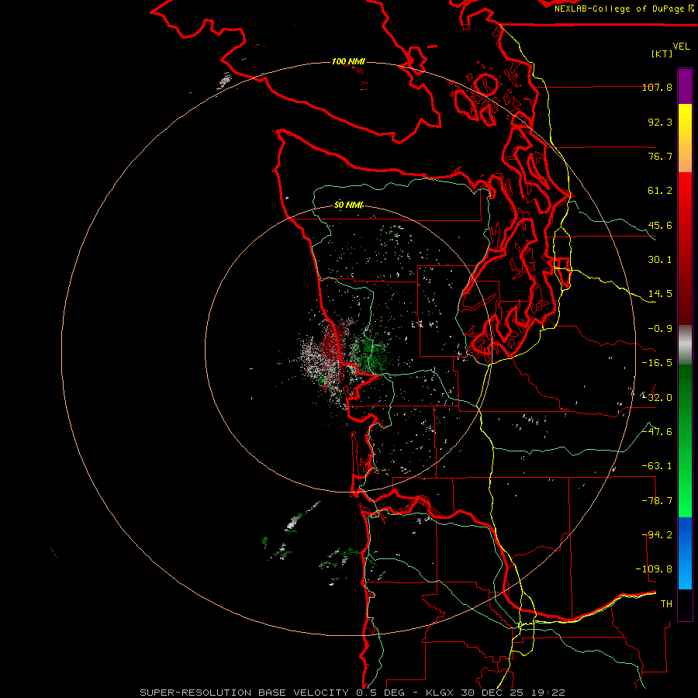Click the VEL legend title
Image resolution: width=698 pixels, height=698 pixels.
click(681, 47)
